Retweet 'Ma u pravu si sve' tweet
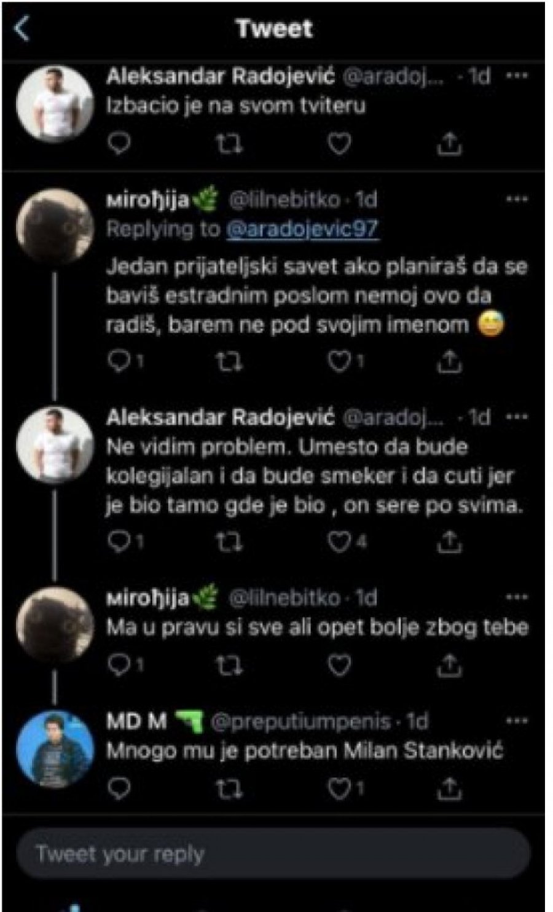 click(229, 664)
